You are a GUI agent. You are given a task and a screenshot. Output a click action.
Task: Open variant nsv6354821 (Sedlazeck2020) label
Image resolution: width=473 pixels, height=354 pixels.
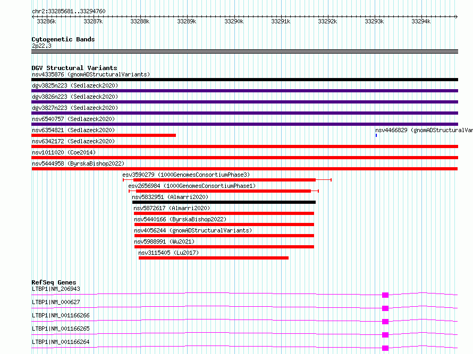73,130
